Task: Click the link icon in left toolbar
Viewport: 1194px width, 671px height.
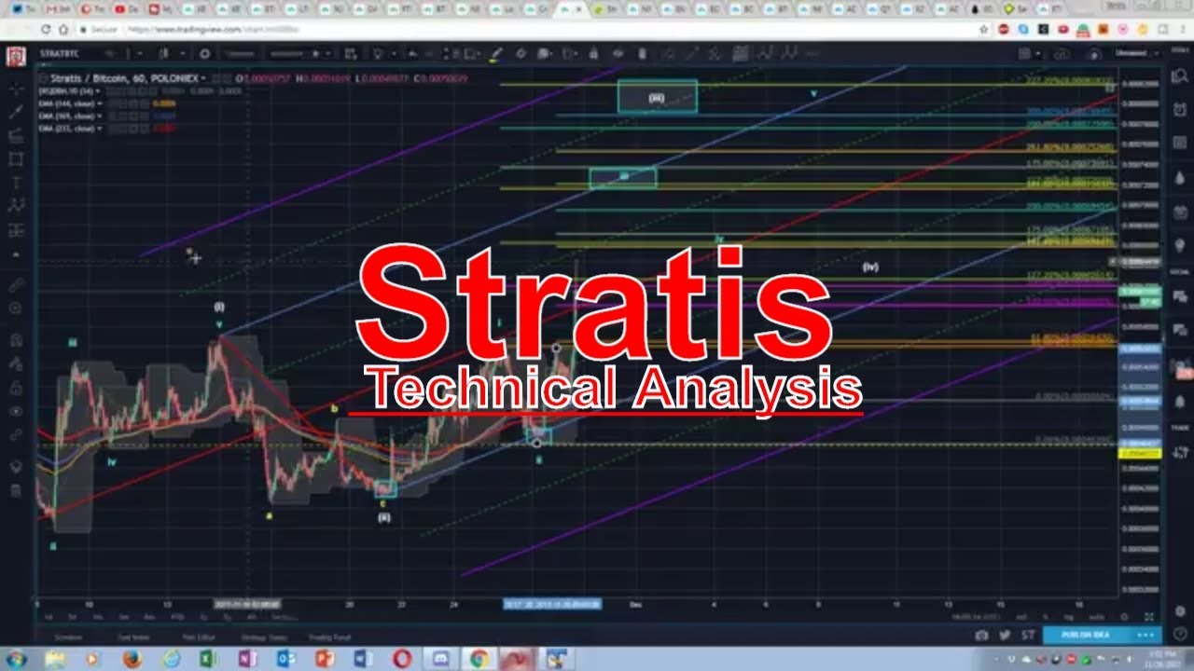Action: click(16, 434)
